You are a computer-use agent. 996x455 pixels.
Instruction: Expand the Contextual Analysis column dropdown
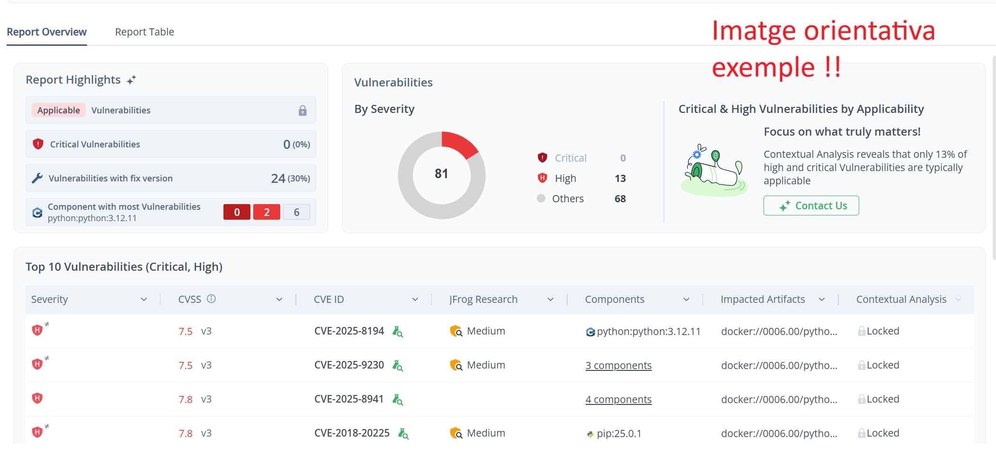958,299
